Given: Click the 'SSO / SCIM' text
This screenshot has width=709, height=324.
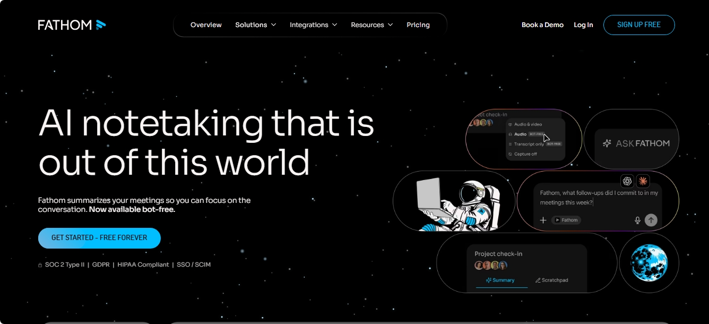Looking at the screenshot, I should click(194, 265).
